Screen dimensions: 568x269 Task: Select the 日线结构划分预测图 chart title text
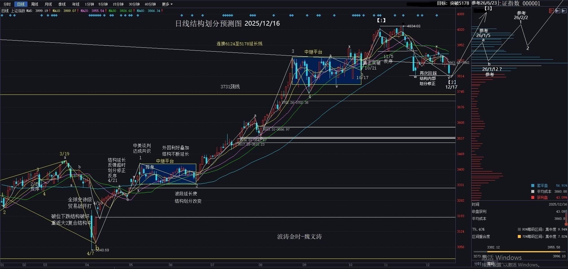click(208, 24)
